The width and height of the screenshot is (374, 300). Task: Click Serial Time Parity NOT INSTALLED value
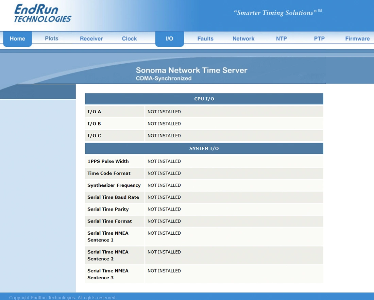pyautogui.click(x=164, y=209)
